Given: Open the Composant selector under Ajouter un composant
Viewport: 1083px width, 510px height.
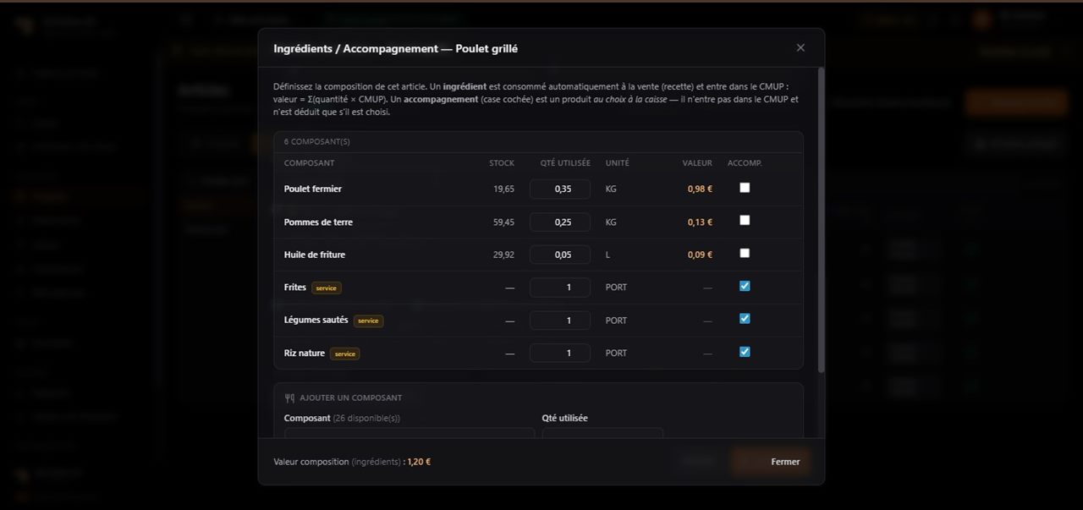Looking at the screenshot, I should pos(410,433).
